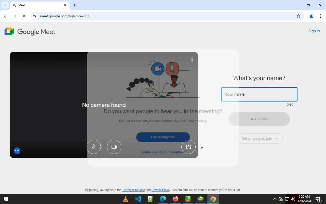
Task: Bookmark this page with the star
Action: tap(298, 16)
